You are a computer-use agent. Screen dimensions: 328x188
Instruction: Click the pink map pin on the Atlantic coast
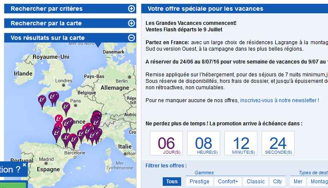(60, 119)
